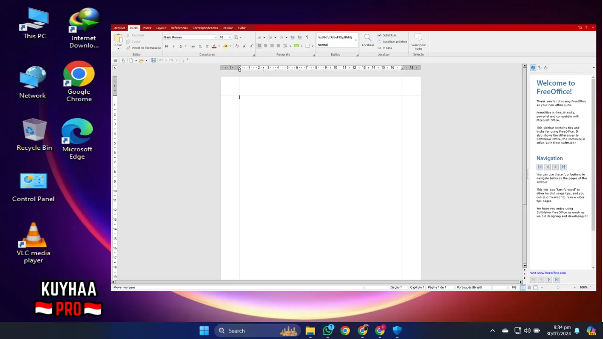Click the Pincel de formatação tool
The height and width of the screenshot is (339, 603).
click(144, 48)
